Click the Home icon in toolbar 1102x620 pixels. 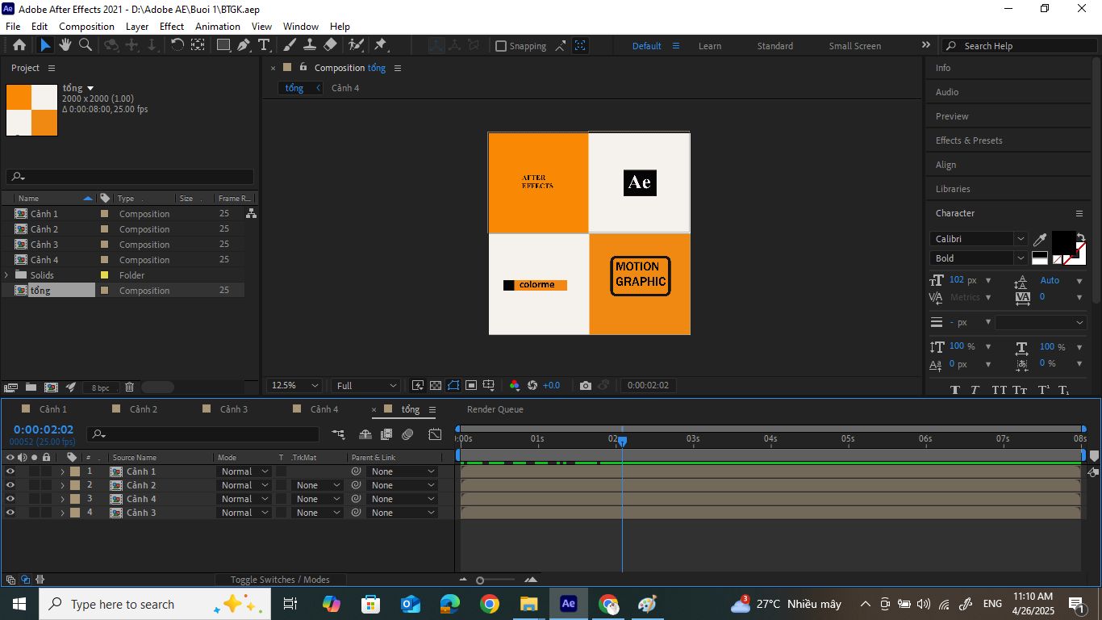click(x=19, y=45)
